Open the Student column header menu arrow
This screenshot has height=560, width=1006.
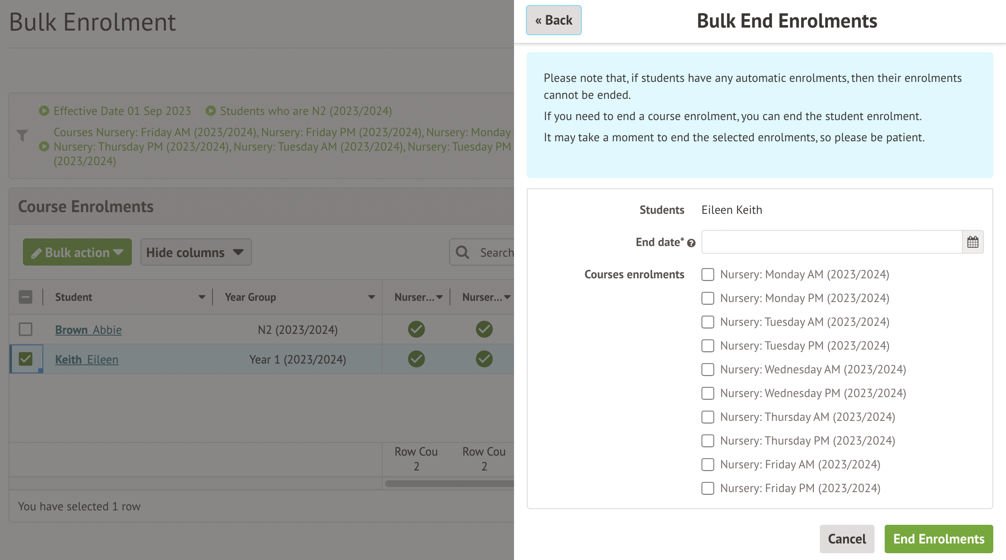coord(202,297)
